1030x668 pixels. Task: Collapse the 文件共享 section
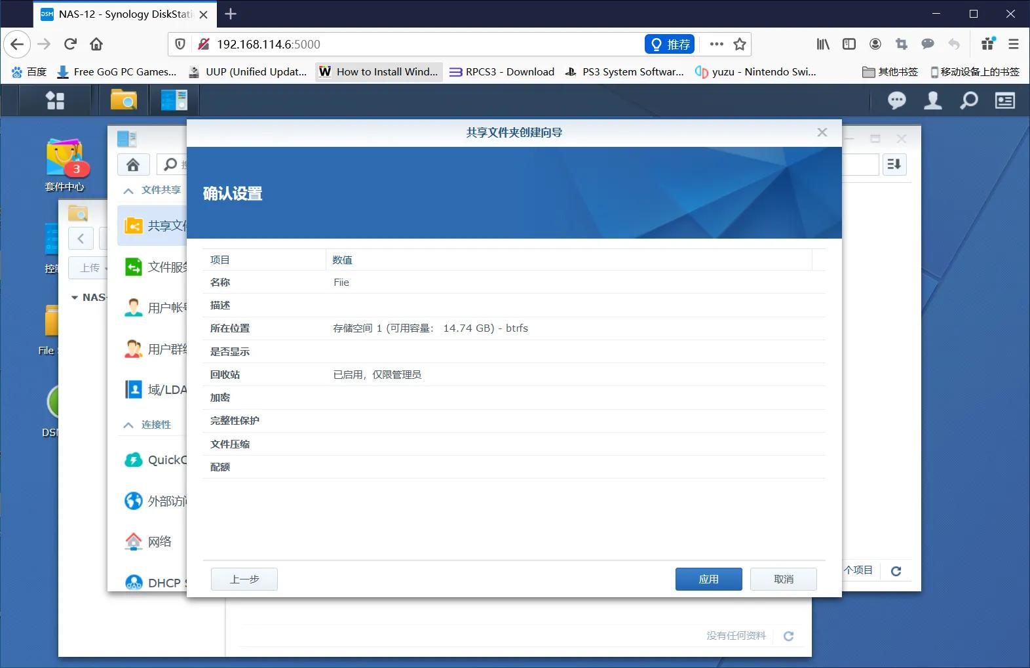pyautogui.click(x=128, y=191)
